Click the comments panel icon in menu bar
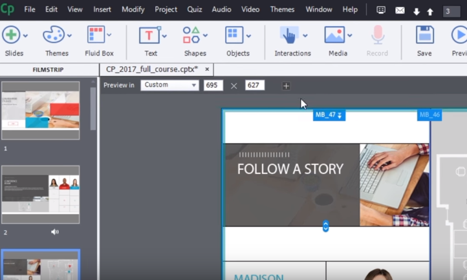Screen dimensions: 467x280 pos(381,10)
